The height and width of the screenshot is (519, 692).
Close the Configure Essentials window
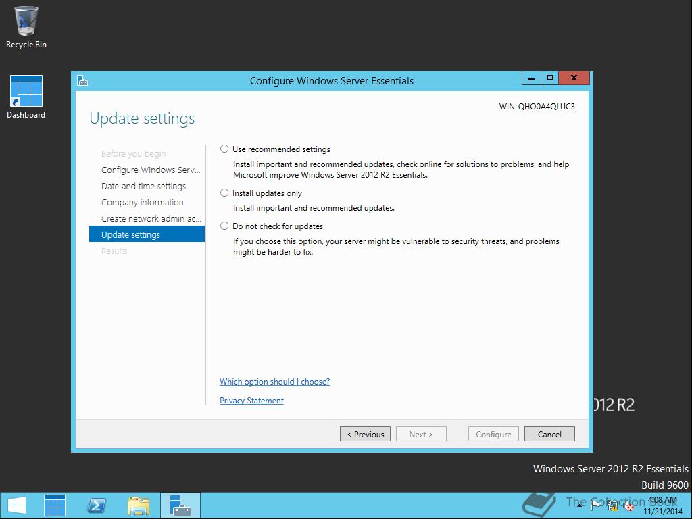pos(574,78)
